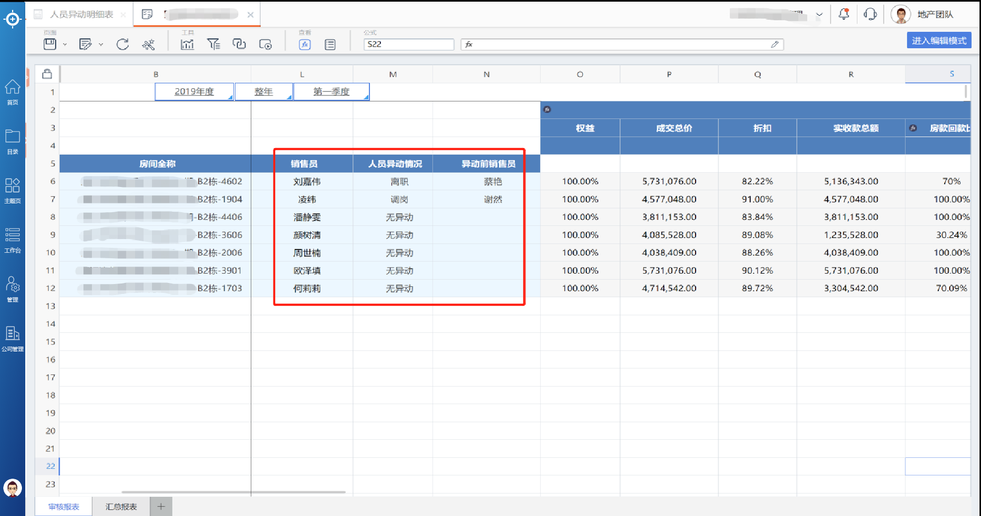This screenshot has width=981, height=516.
Task: Click the 销售员 column header cell
Action: click(x=302, y=163)
